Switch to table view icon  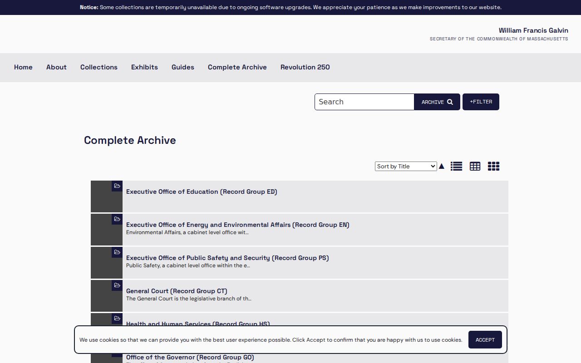point(475,167)
